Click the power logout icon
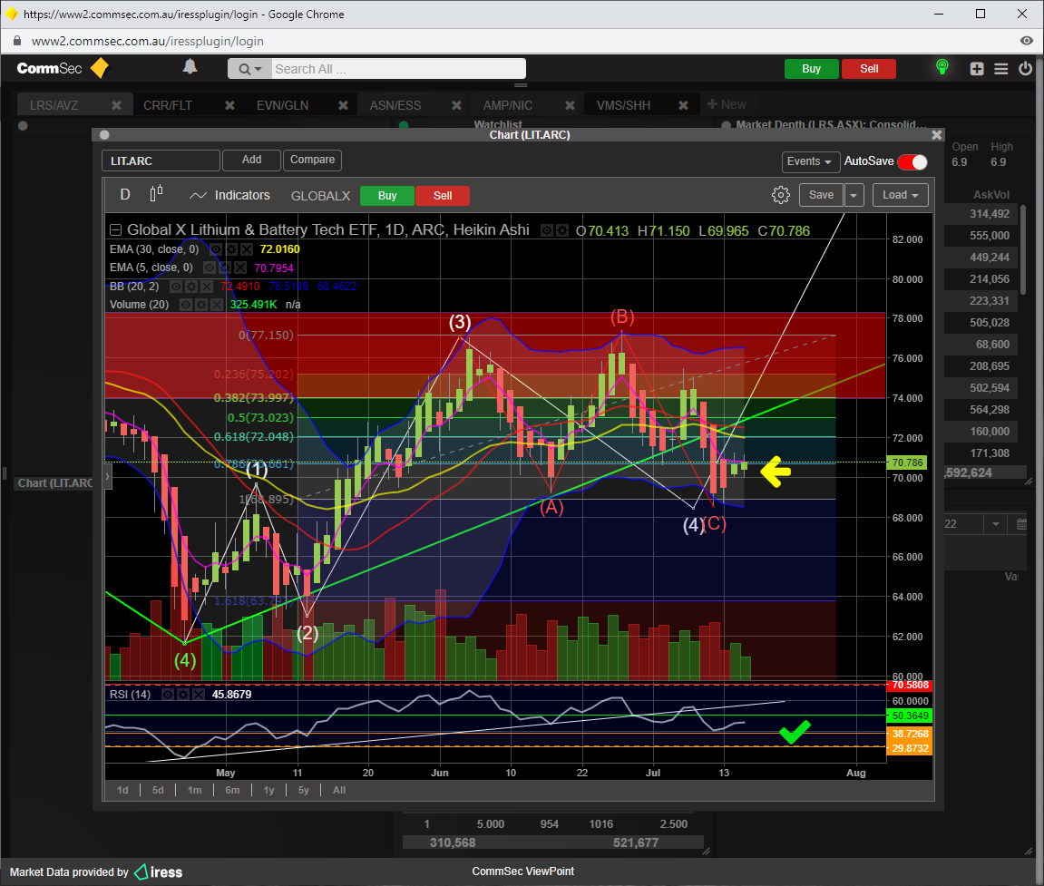 1025,69
